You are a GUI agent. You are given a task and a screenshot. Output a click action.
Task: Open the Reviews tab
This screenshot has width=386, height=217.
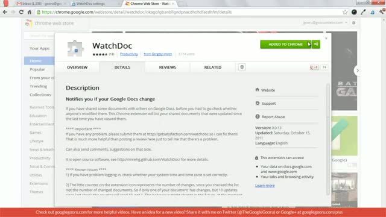click(168, 67)
